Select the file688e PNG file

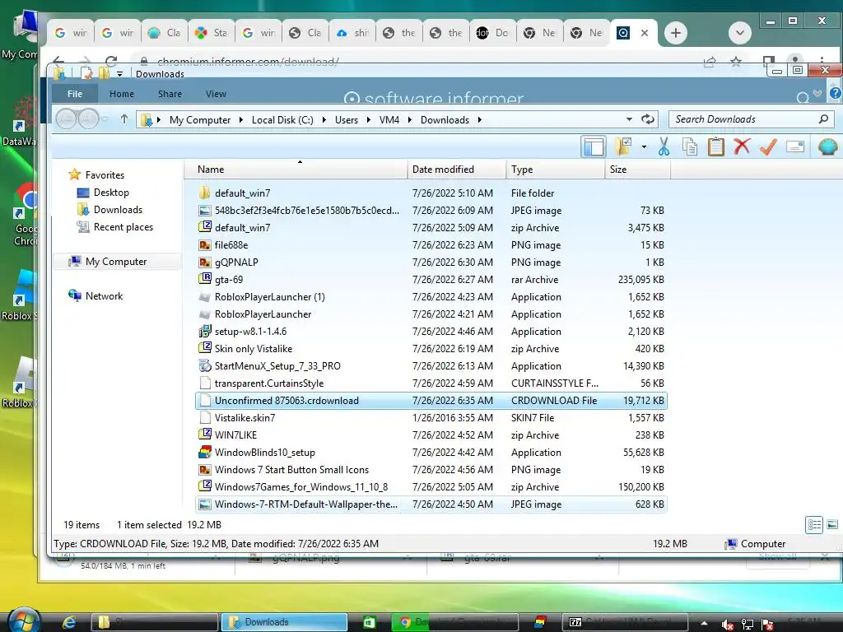pos(431,245)
